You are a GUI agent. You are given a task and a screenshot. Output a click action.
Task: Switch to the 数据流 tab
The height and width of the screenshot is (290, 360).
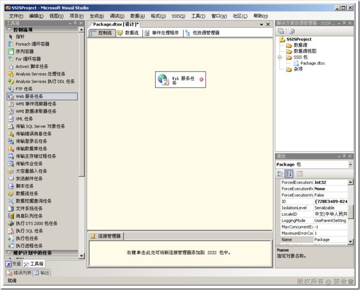tap(128, 33)
